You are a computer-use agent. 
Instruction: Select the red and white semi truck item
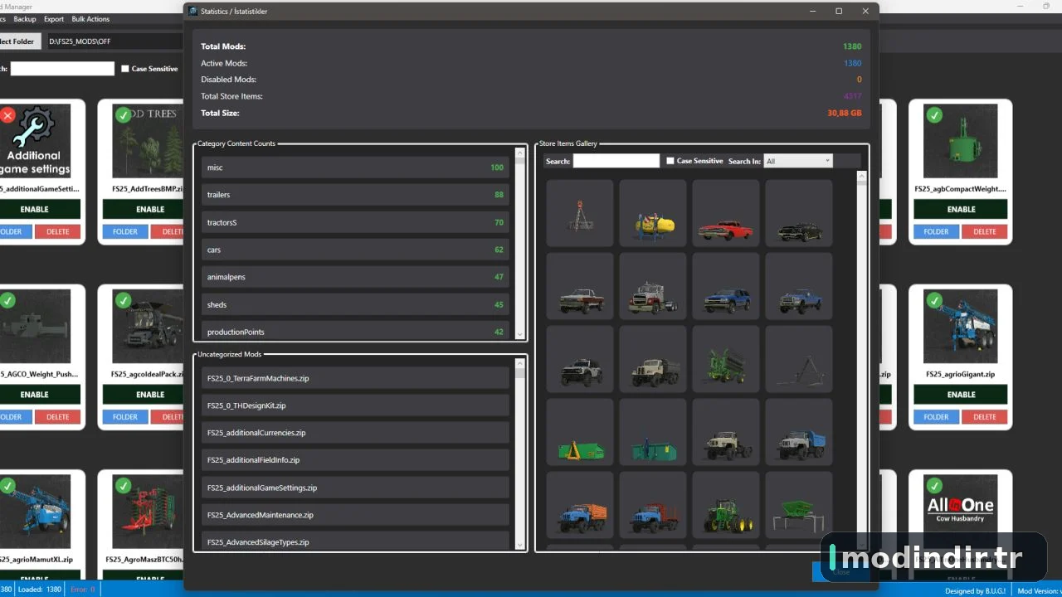653,286
